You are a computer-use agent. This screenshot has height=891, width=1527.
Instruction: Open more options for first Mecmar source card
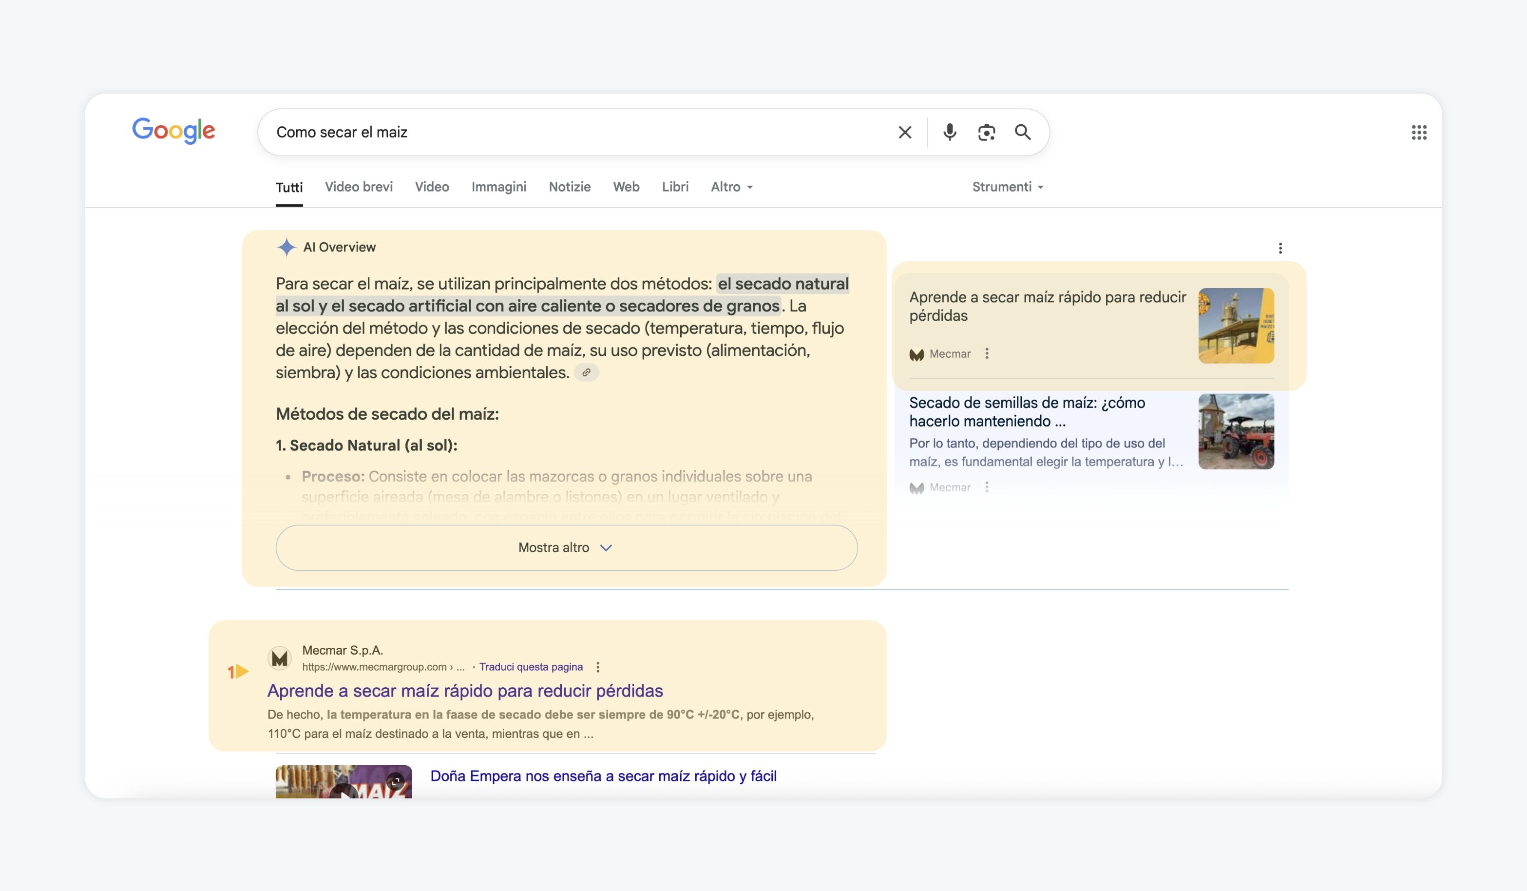pos(987,353)
